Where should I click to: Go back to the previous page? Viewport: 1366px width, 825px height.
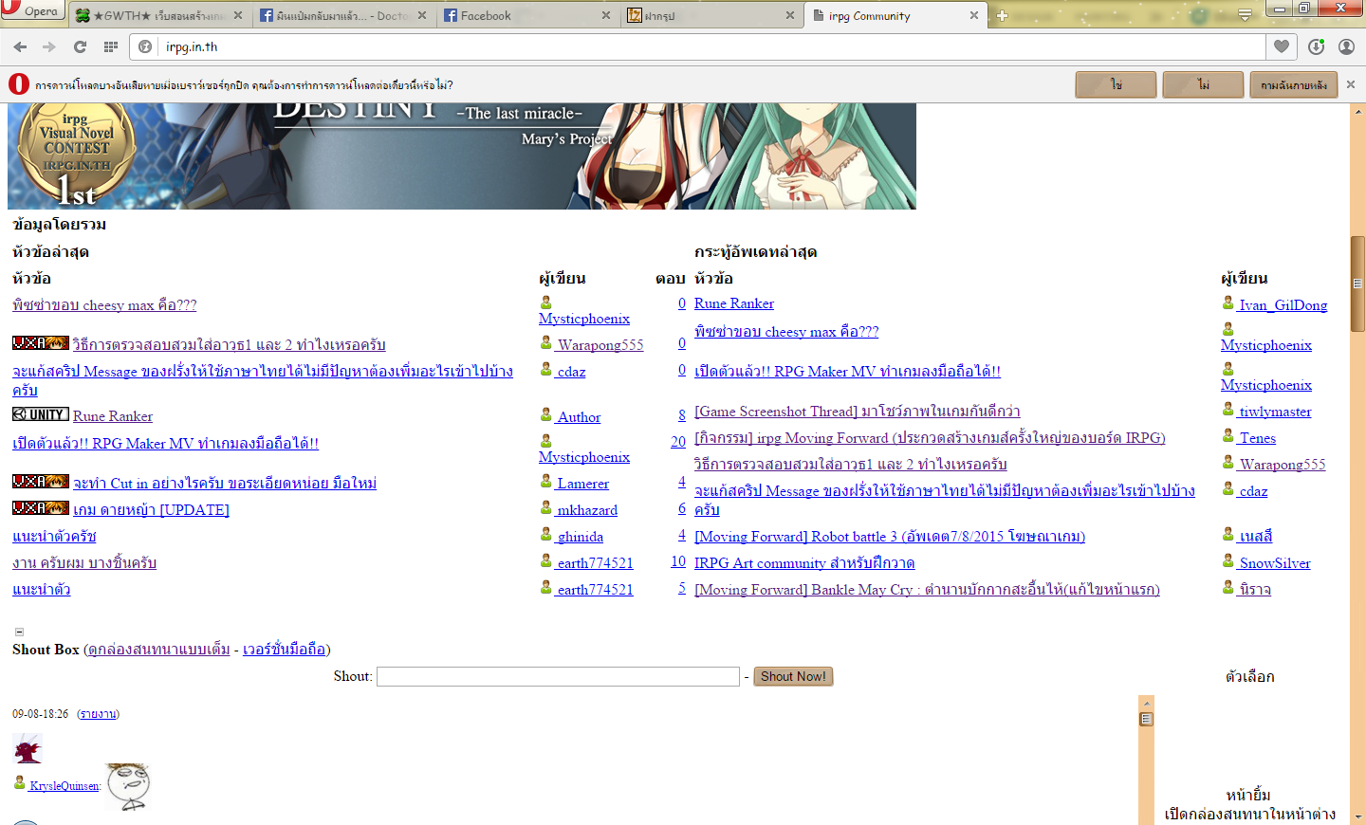tap(20, 46)
